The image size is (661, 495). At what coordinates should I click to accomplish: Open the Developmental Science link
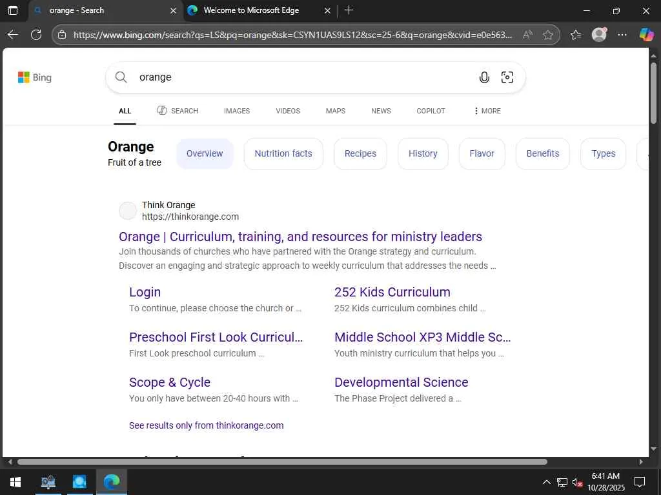402,382
